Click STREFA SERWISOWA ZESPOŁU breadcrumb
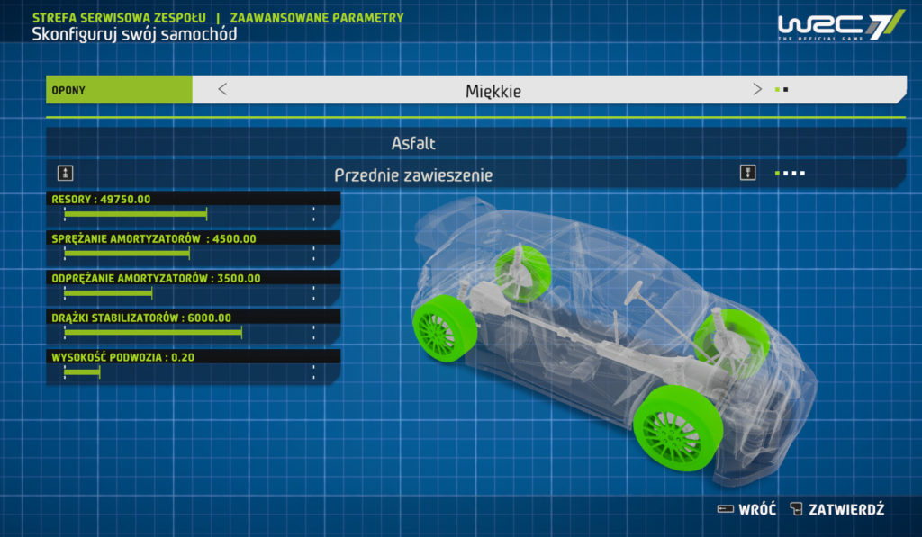Viewport: 922px width, 537px height. (119, 18)
